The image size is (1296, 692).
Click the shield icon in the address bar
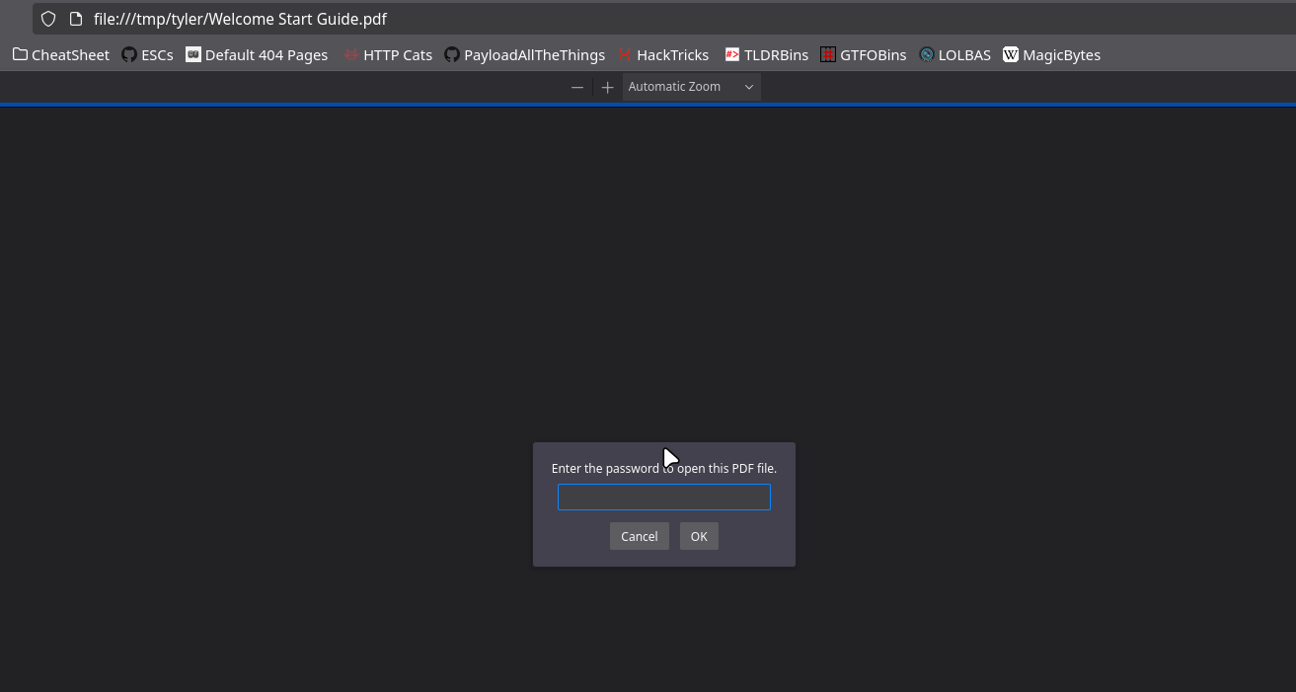coord(47,19)
